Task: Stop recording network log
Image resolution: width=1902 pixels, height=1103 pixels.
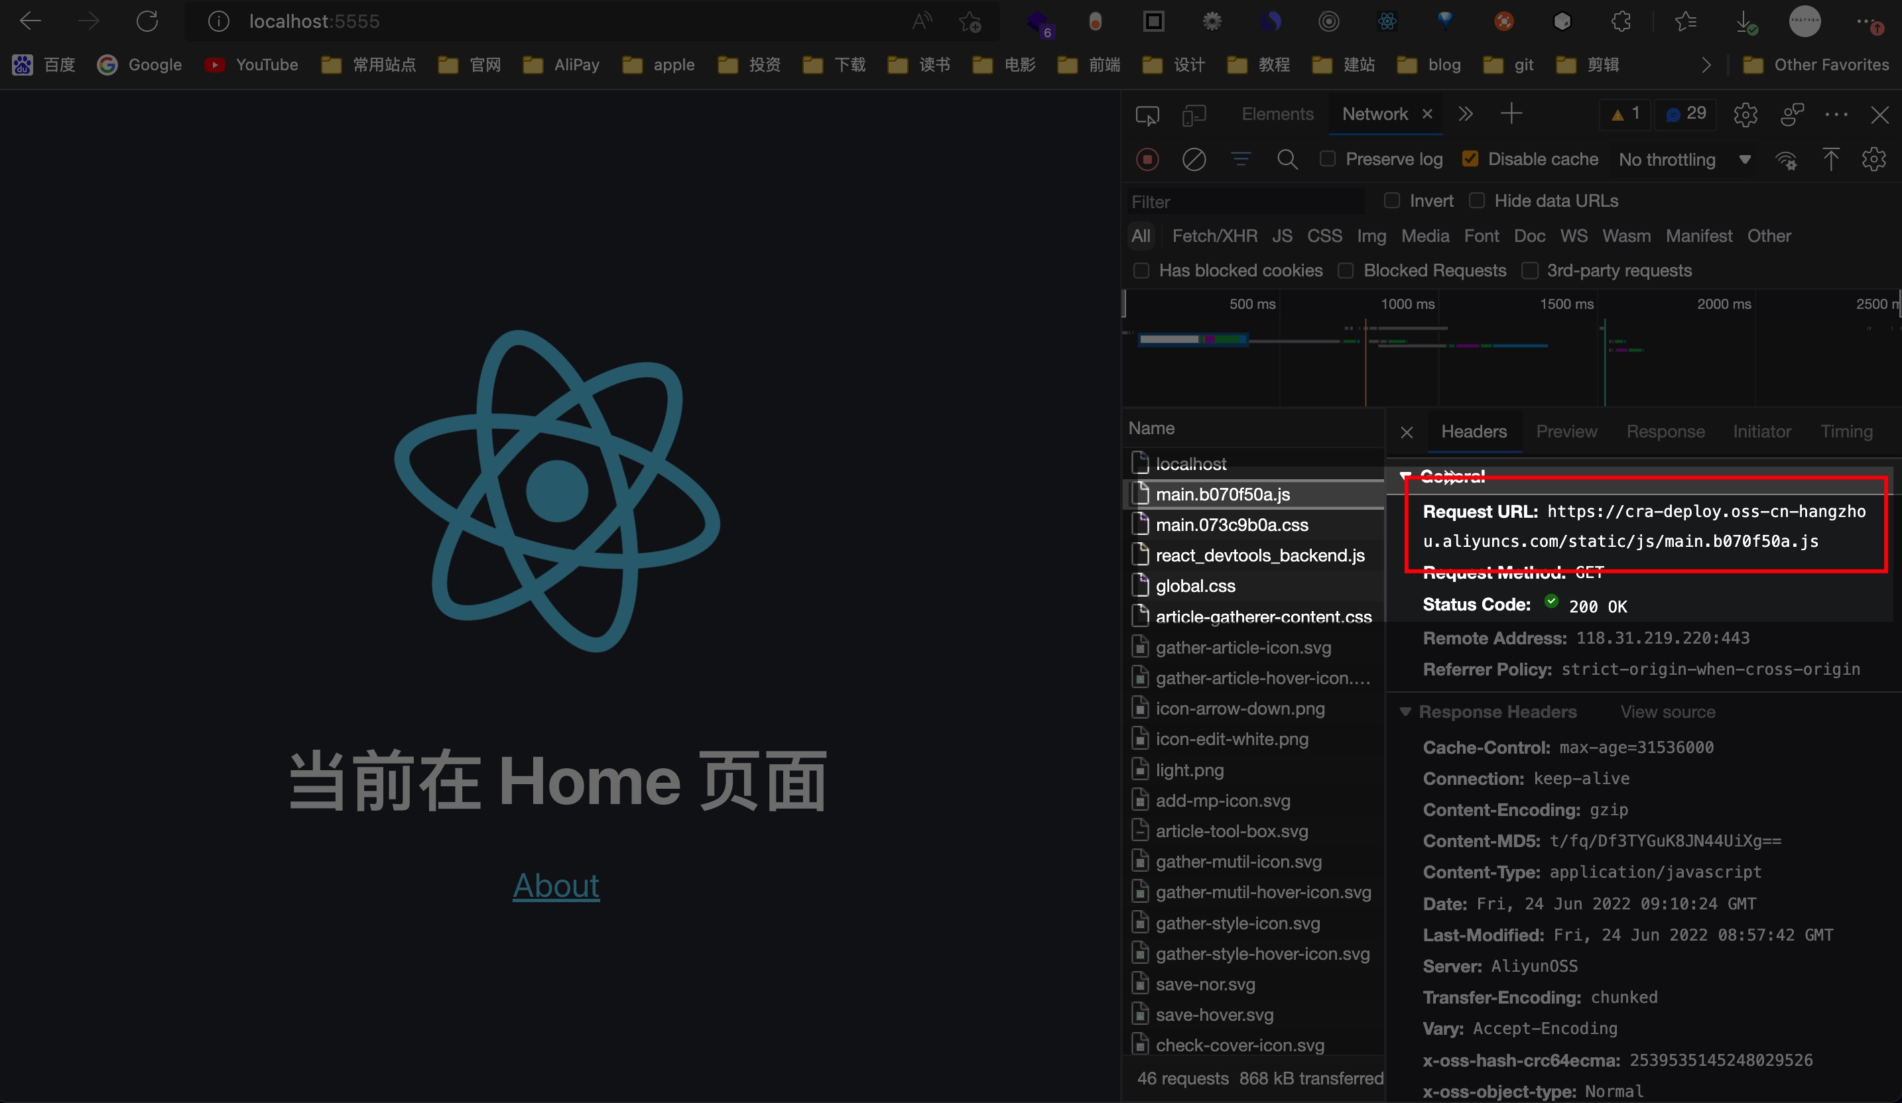Action: click(x=1147, y=159)
